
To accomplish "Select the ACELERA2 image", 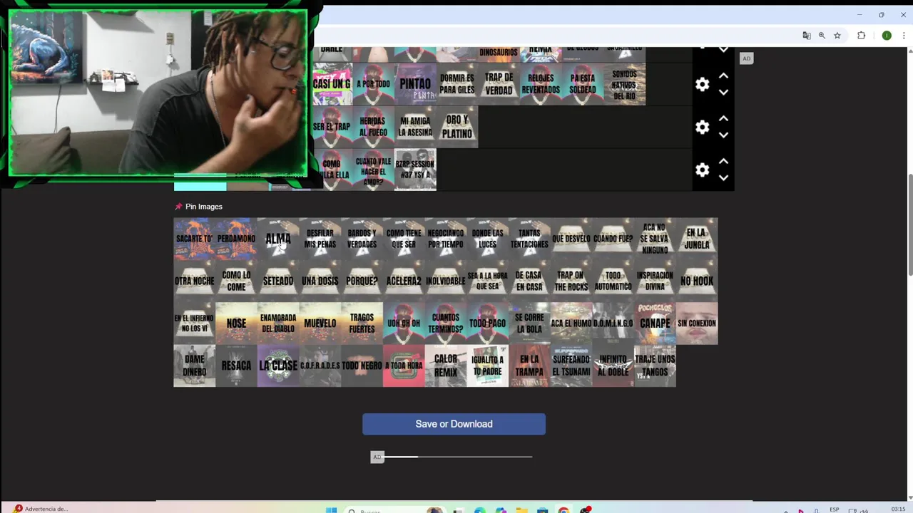I will [404, 281].
